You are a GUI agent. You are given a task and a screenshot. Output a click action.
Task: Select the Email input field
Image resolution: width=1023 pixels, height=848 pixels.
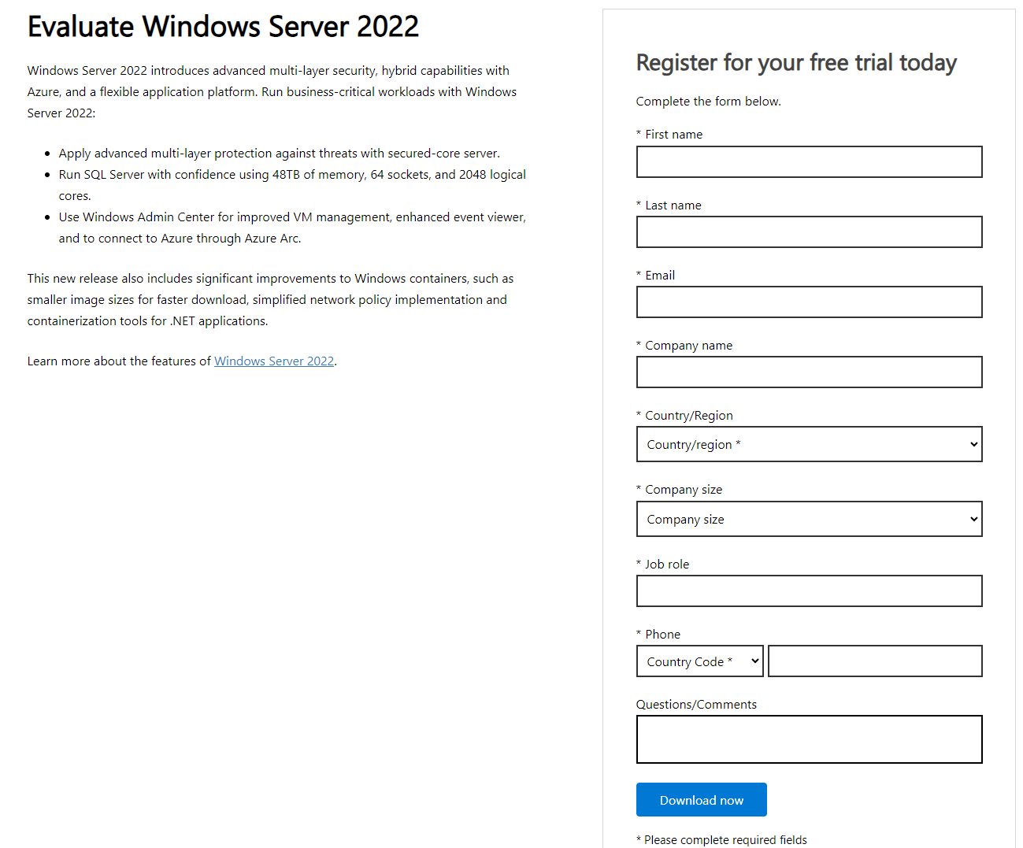point(809,302)
